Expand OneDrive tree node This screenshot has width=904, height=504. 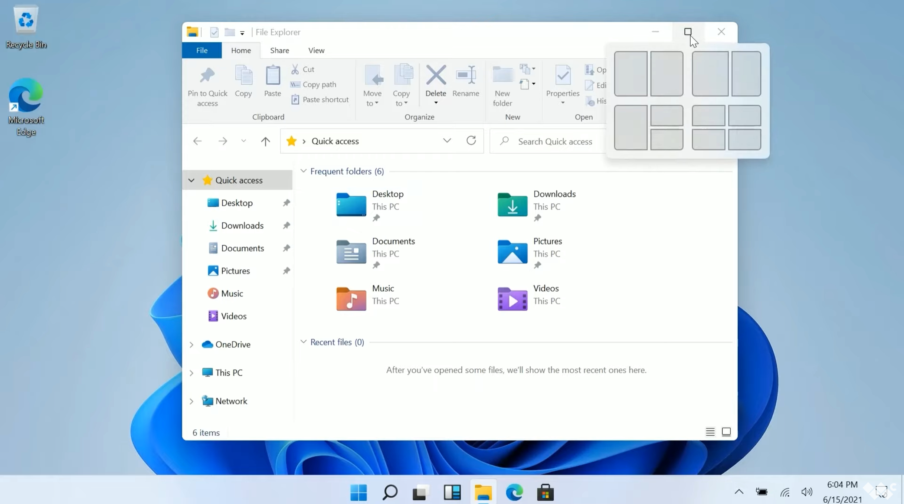[191, 345]
